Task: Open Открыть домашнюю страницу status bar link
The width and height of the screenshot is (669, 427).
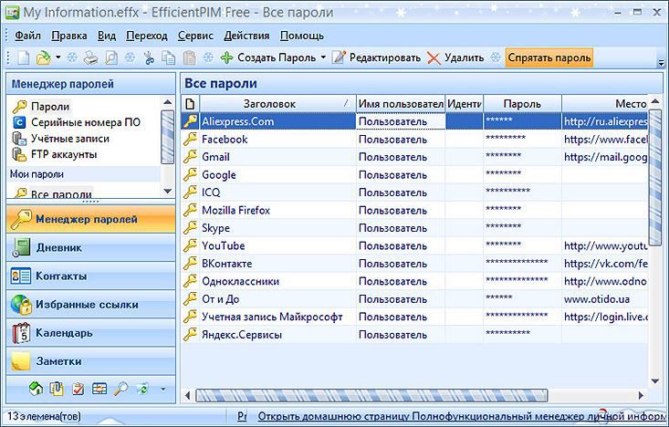Action: [x=463, y=416]
